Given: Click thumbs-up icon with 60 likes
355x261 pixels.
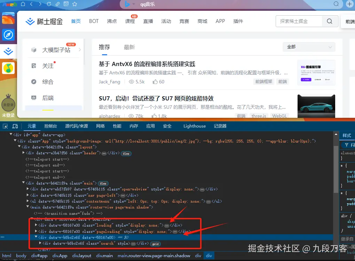Looking at the screenshot, I should [155, 82].
